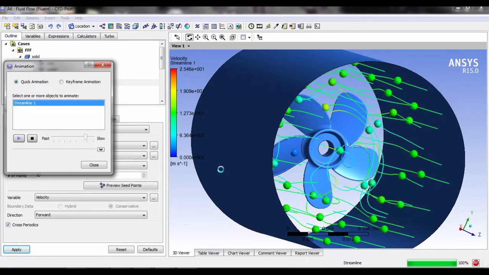Screen dimensions: 489x275
Task: Collapse the FFF tree node
Action: [13, 50]
